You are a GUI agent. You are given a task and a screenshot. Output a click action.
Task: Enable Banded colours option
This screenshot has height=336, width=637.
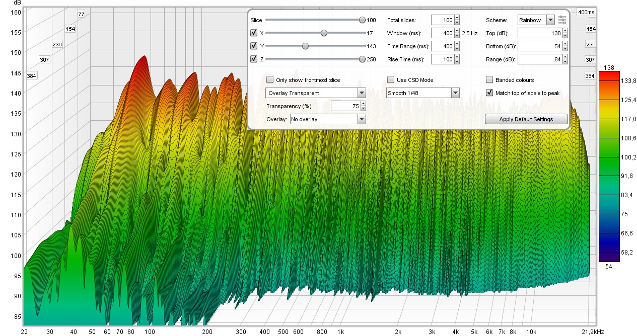click(489, 80)
